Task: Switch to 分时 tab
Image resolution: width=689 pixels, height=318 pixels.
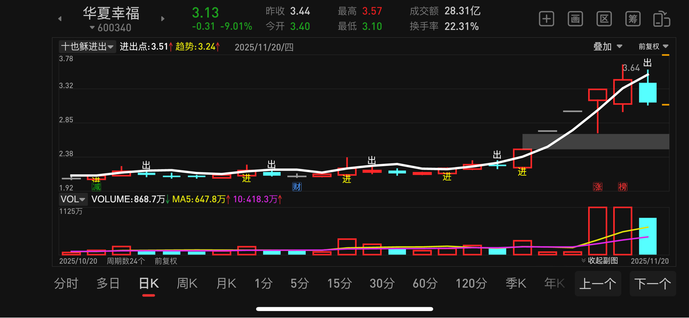Action: 66,284
